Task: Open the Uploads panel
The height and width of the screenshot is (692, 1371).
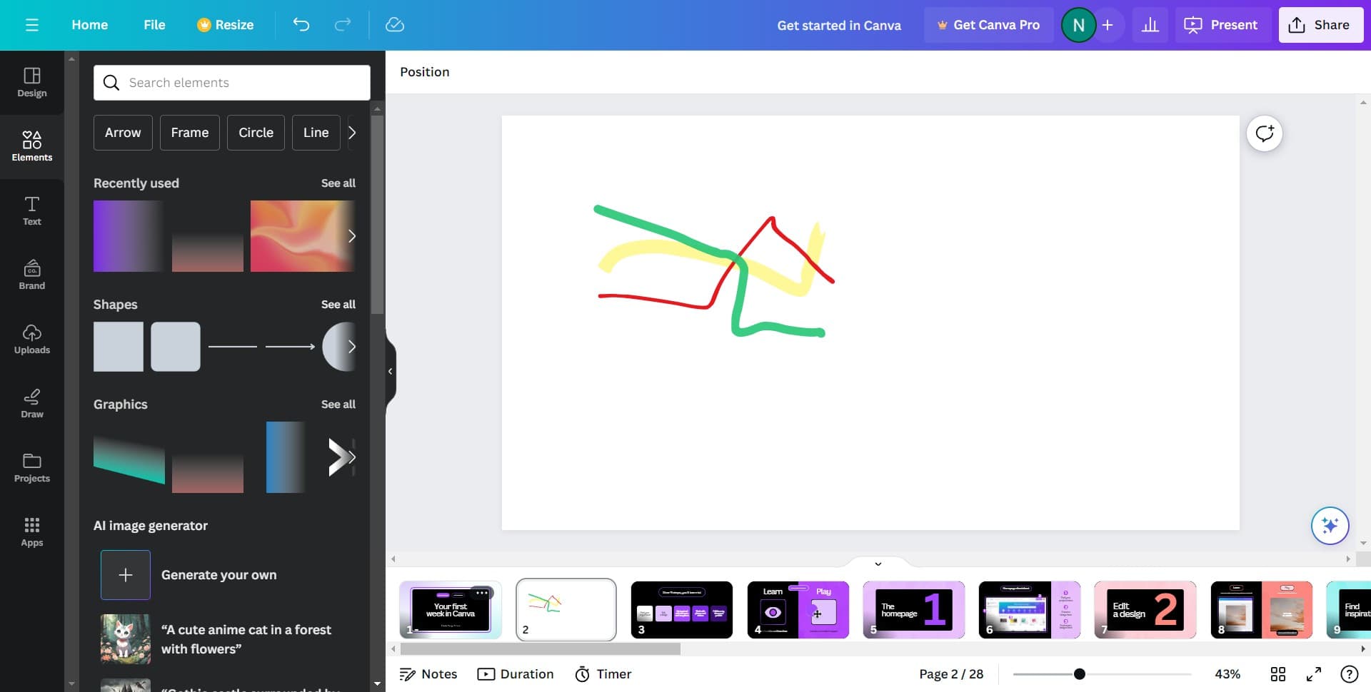Action: tap(31, 339)
